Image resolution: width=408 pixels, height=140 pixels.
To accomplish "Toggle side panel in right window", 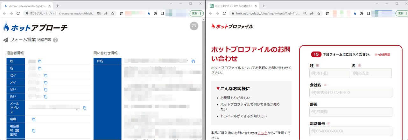I will pyautogui.click(x=369, y=14).
